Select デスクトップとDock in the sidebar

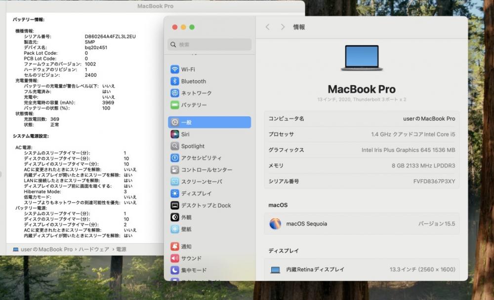pyautogui.click(x=209, y=205)
